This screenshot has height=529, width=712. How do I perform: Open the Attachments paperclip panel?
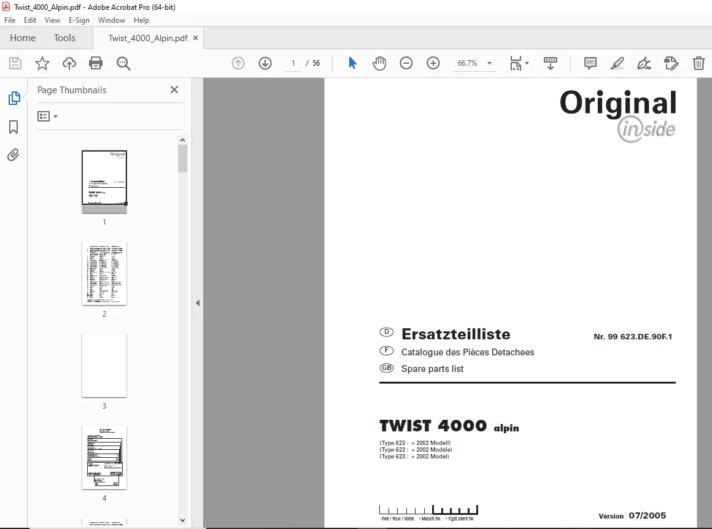point(14,155)
